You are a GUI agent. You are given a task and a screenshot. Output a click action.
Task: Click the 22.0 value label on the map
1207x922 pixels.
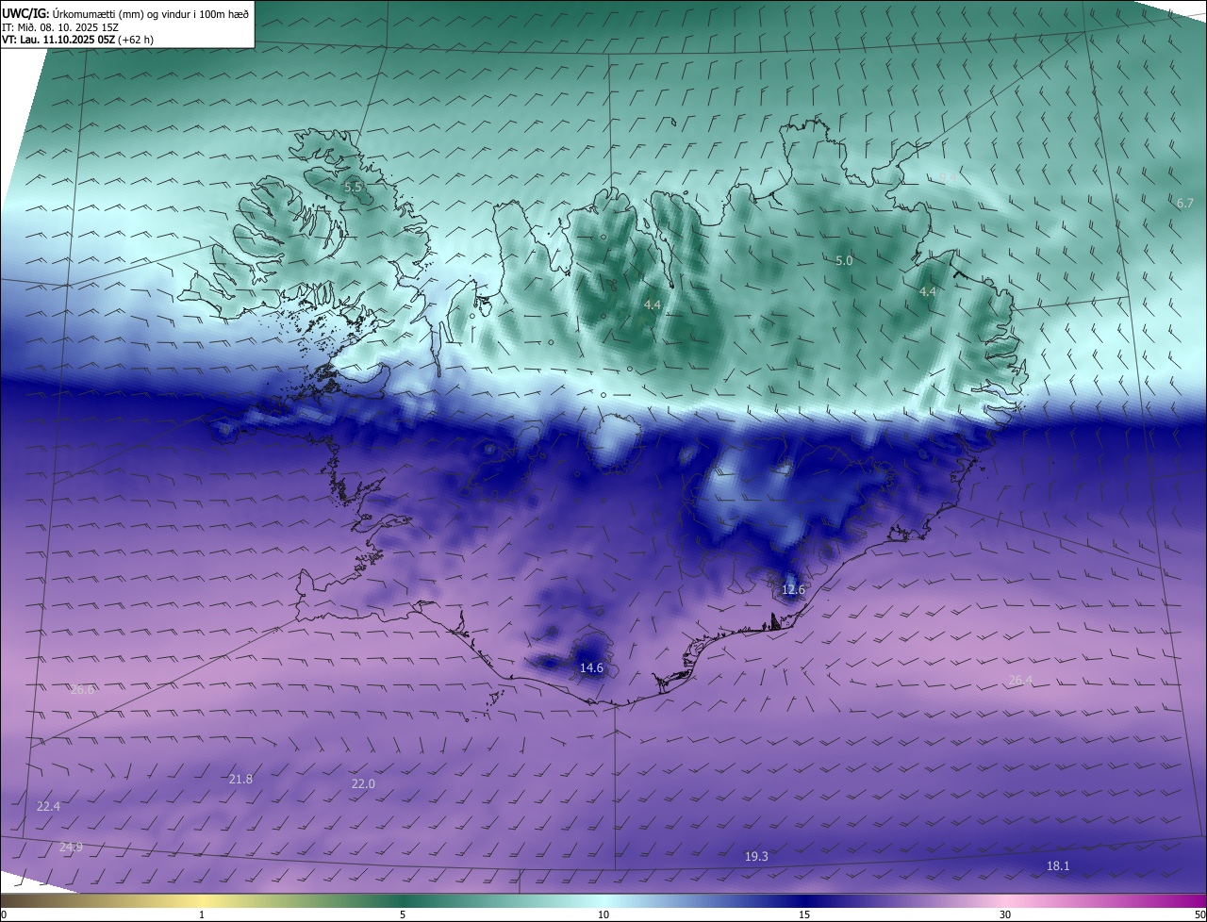[x=363, y=783]
